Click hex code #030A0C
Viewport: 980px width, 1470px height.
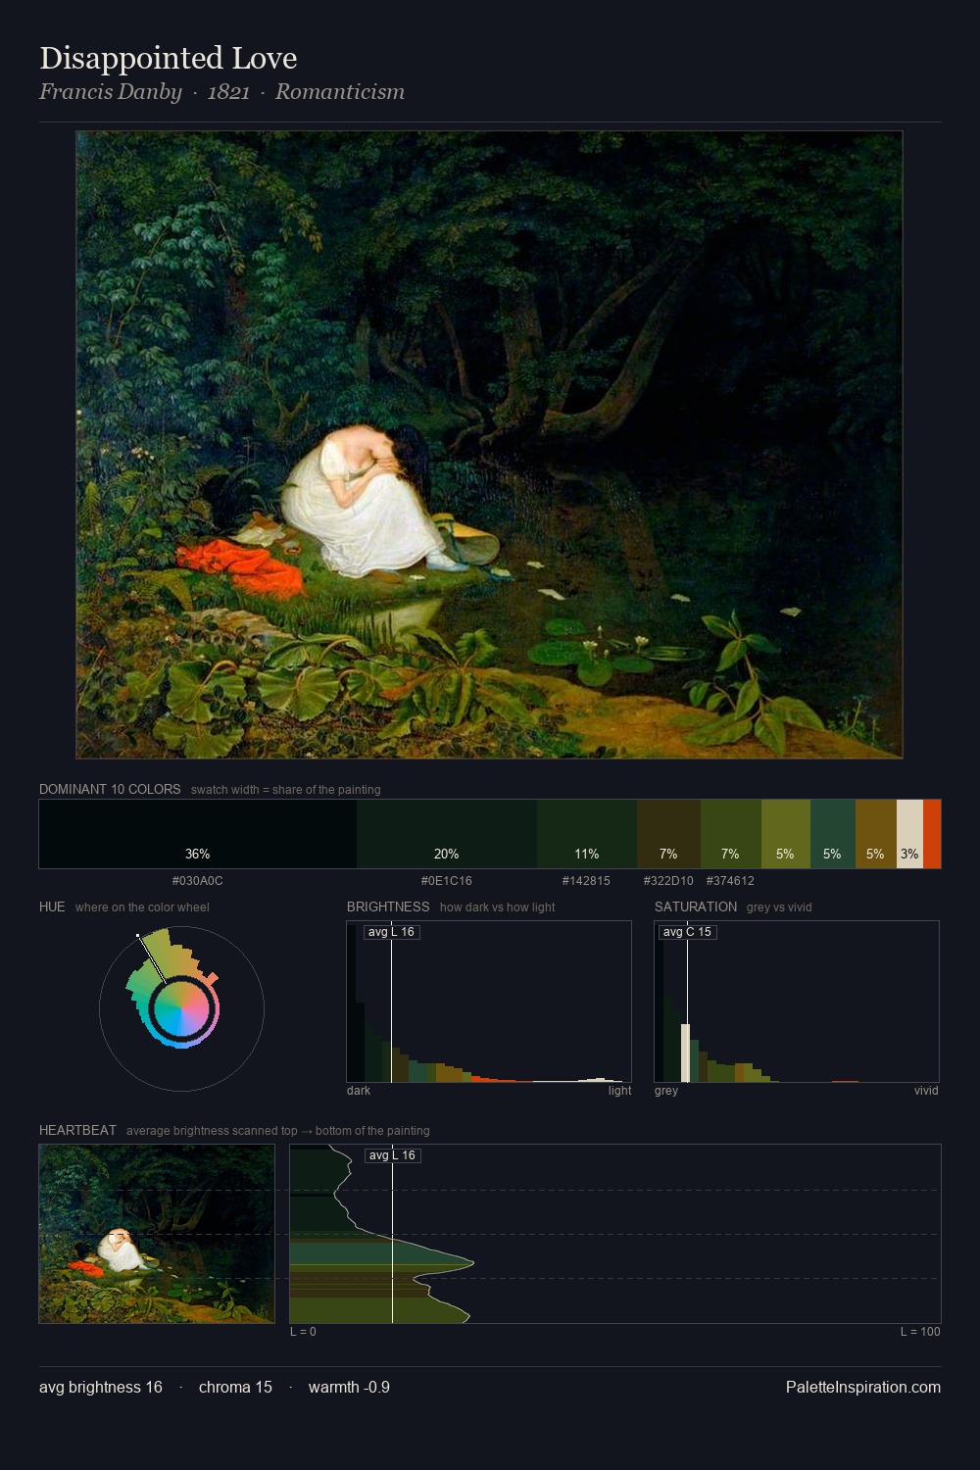tap(198, 881)
